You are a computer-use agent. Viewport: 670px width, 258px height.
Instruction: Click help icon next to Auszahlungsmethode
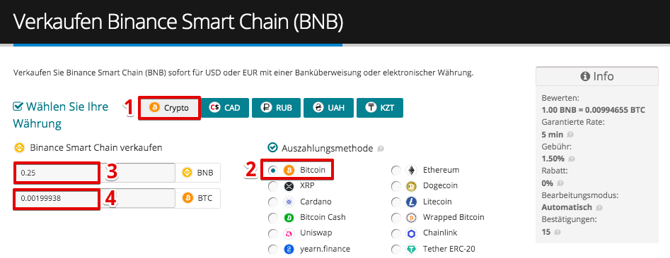(381, 149)
